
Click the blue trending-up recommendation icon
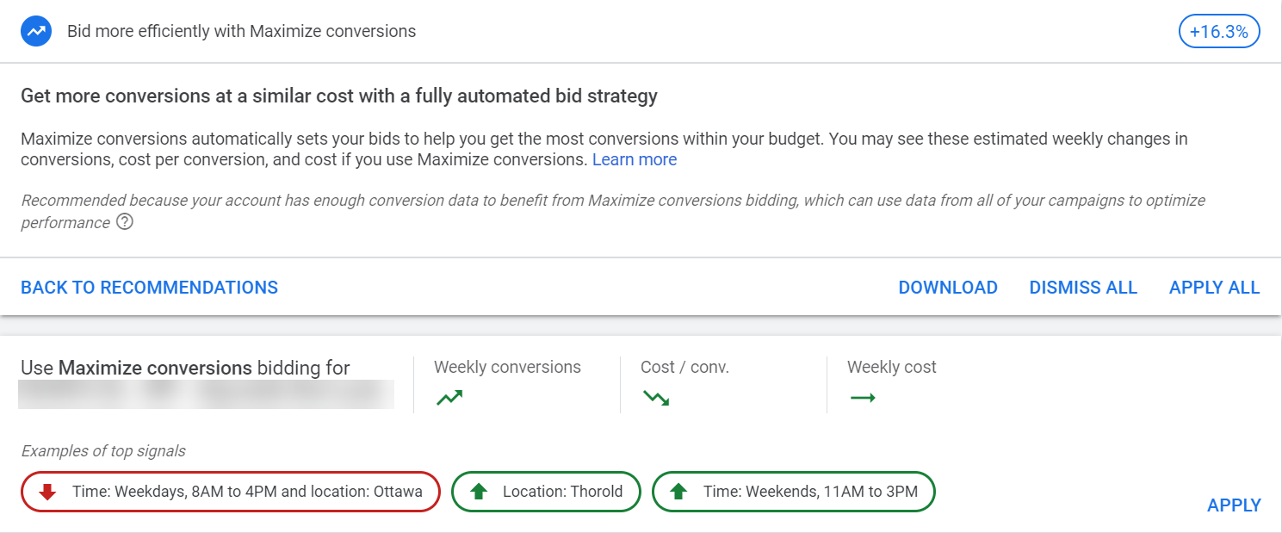pyautogui.click(x=35, y=32)
